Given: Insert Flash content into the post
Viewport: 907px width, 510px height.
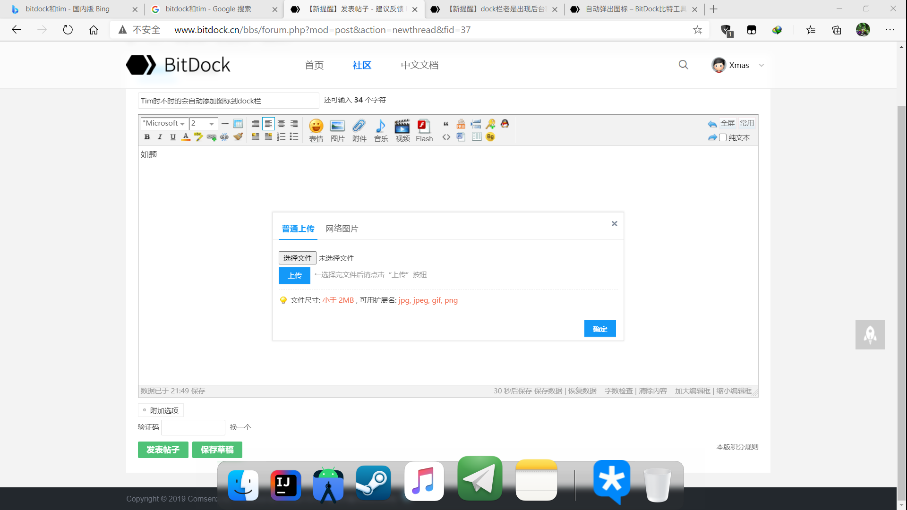Looking at the screenshot, I should click(424, 130).
